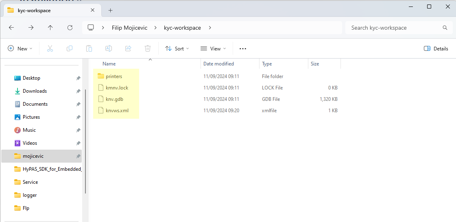Toggle the Details pane
Screen dimensions: 456x222
[436, 48]
